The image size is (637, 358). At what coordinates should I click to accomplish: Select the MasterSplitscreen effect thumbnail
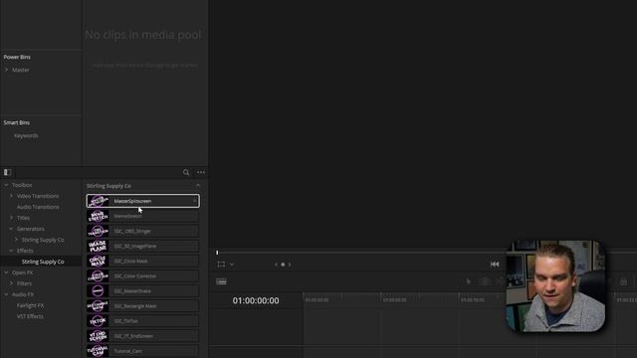click(x=98, y=201)
